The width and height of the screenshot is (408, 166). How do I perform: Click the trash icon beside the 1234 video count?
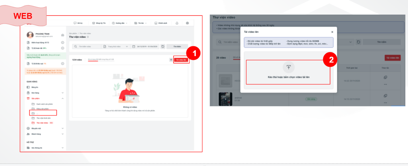coord(171,60)
